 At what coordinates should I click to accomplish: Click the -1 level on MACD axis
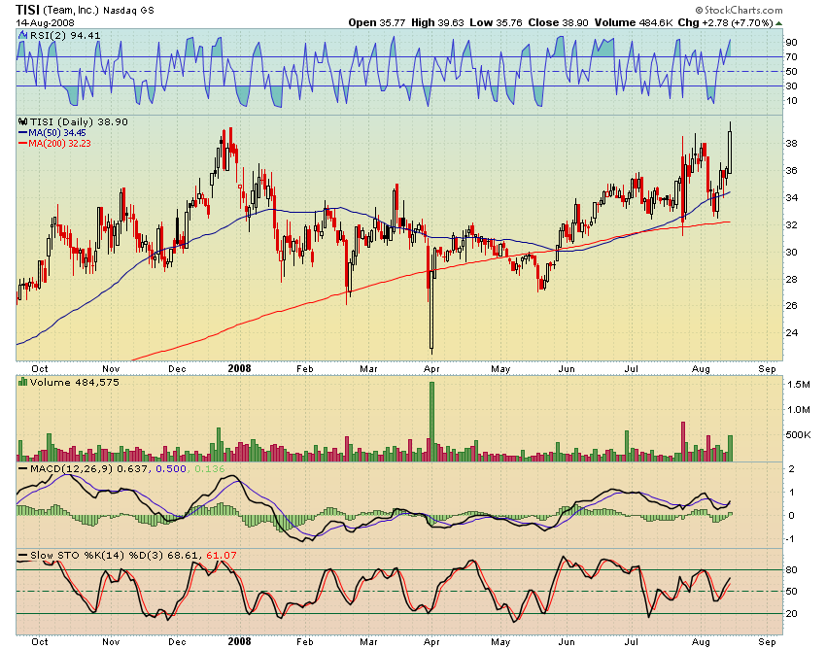click(791, 539)
